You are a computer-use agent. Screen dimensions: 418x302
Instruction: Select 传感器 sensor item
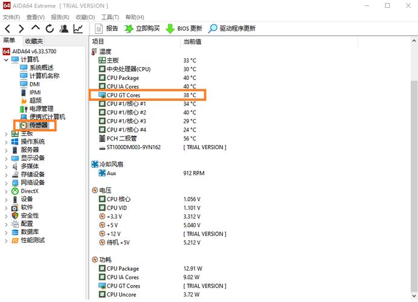point(35,125)
